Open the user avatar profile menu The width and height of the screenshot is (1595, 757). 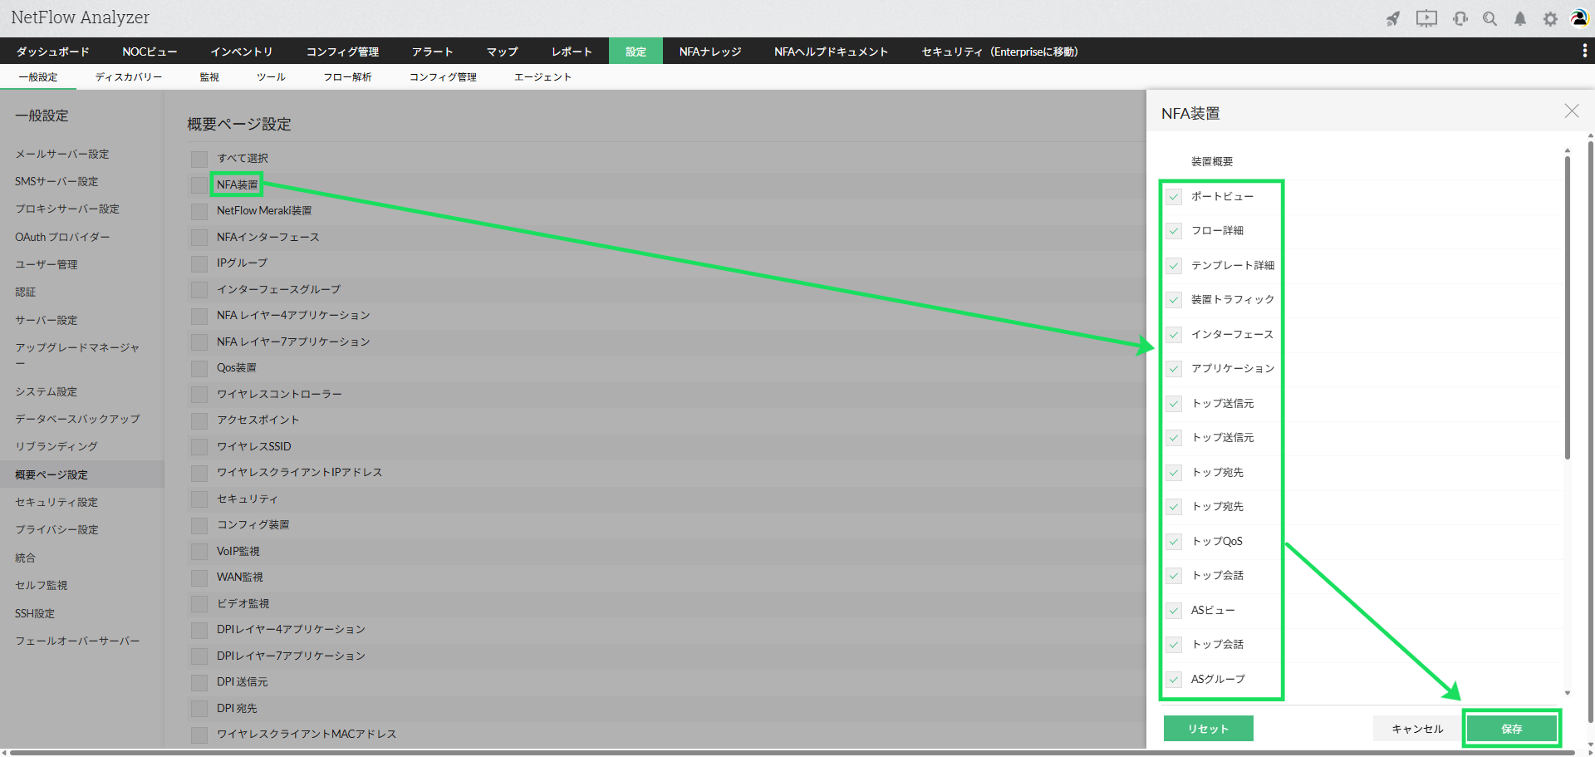click(1579, 18)
